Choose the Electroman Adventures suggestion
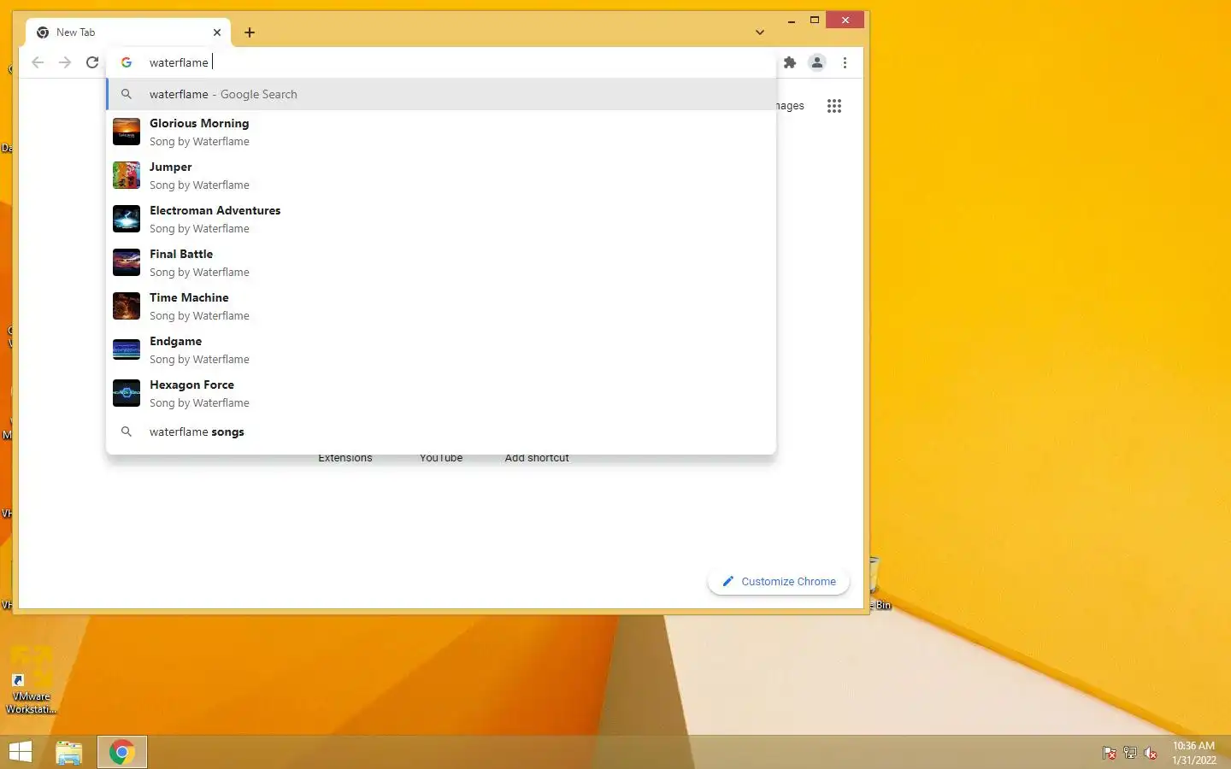Screen dimensions: 1231x769 [x=441, y=219]
